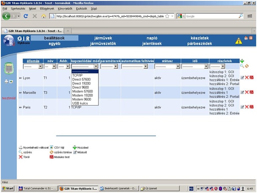
Task: Click the orange clear-filter icon beside filters
Action: [247, 66]
